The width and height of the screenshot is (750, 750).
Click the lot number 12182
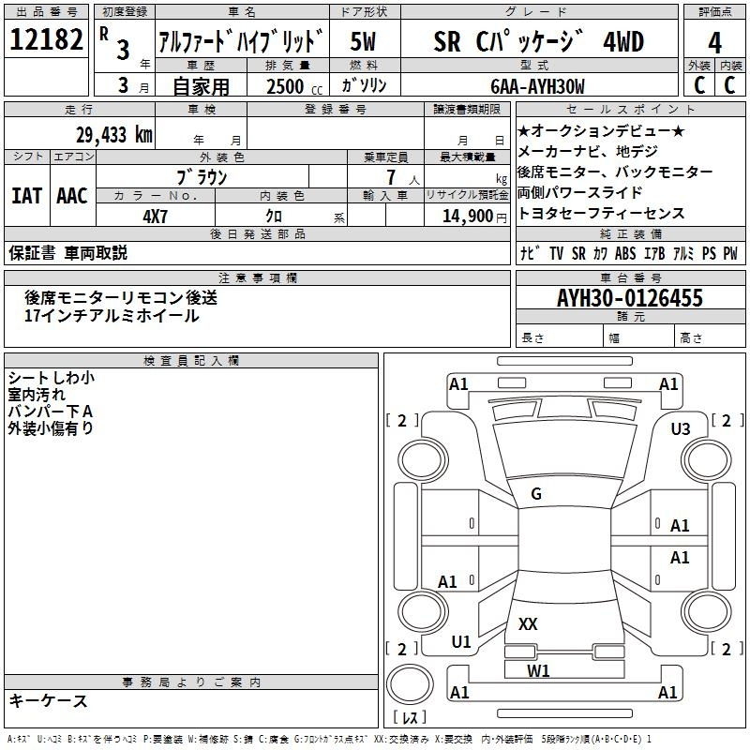tap(46, 40)
